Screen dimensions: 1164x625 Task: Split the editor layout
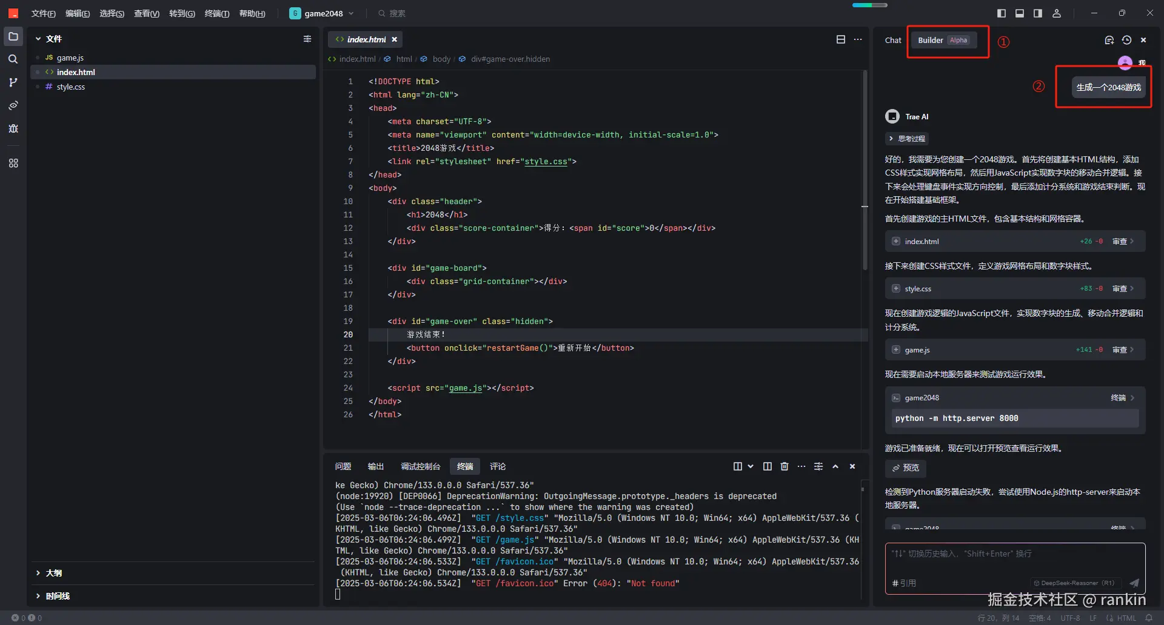841,39
